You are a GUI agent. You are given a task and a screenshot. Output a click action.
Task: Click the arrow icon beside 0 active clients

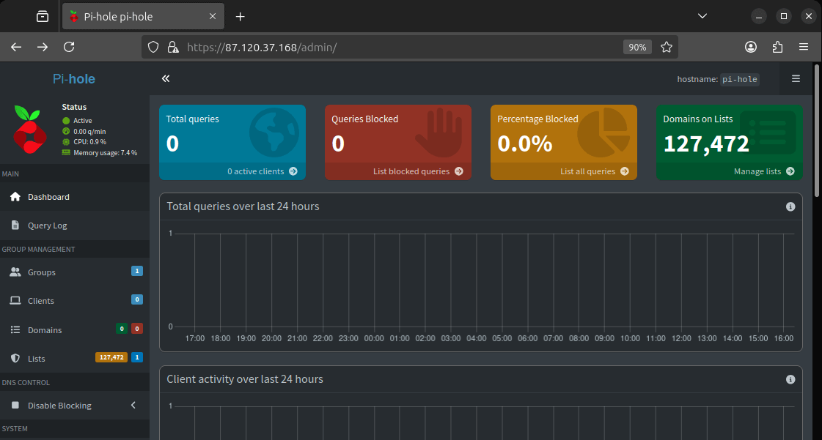pyautogui.click(x=293, y=171)
